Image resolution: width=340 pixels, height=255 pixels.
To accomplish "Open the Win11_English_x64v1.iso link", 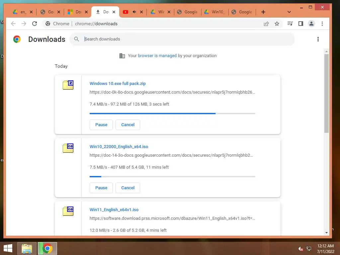I will tap(114, 210).
